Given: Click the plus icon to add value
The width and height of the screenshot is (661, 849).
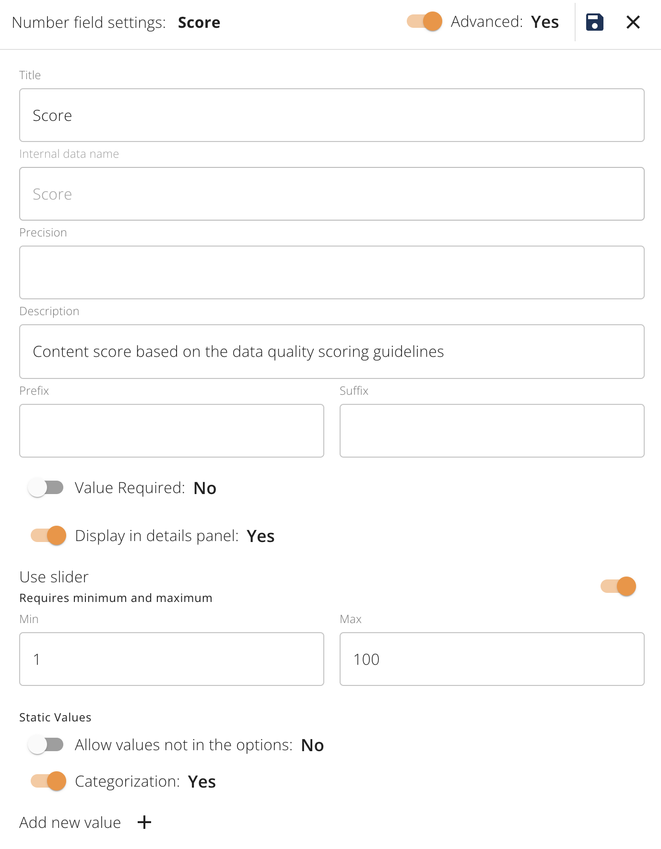Looking at the screenshot, I should tap(144, 822).
